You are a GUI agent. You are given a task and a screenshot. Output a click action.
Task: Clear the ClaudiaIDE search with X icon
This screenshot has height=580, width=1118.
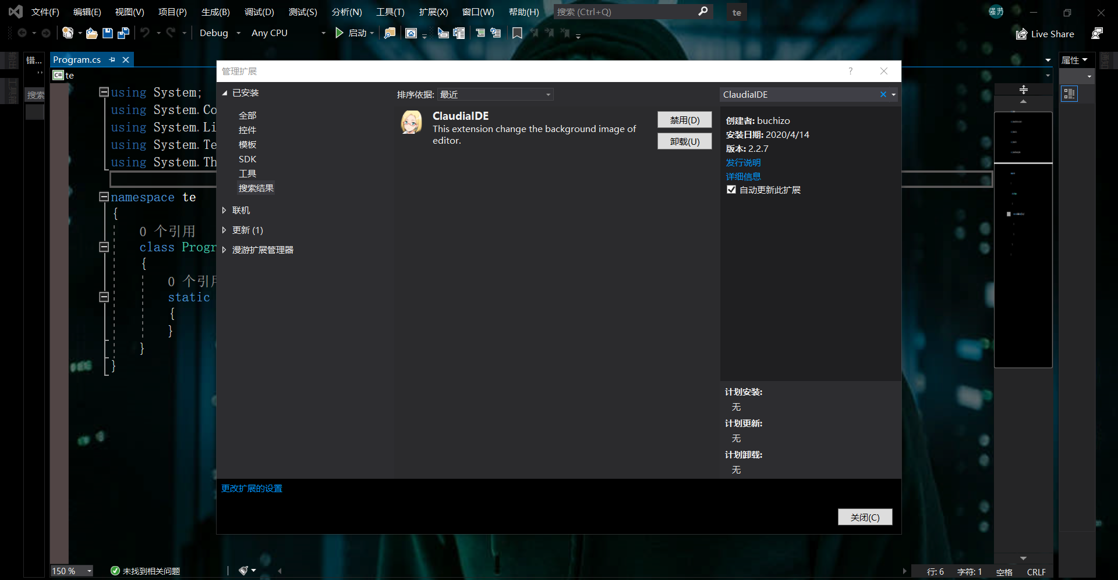(883, 94)
